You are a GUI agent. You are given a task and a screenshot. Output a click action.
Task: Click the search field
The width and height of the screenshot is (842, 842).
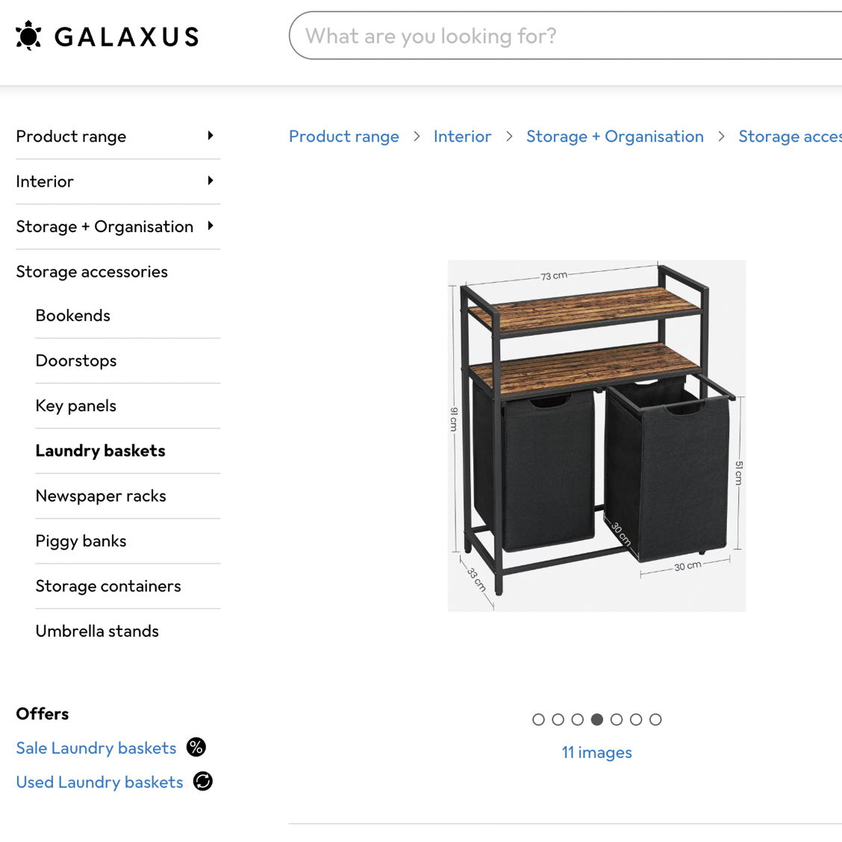pos(567,36)
